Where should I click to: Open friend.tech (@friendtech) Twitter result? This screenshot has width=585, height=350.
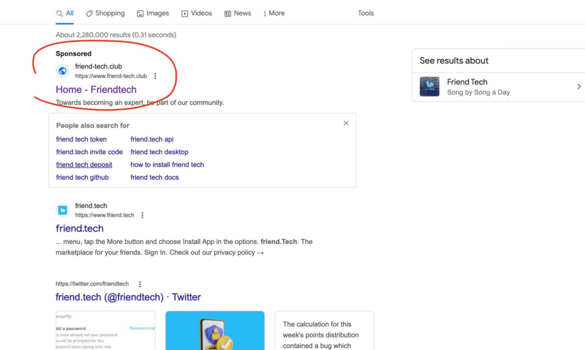coord(128,297)
